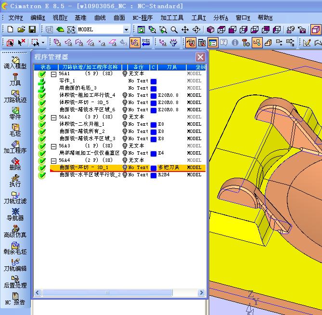Collapse the 56A3 toolpath group
This screenshot has width=322, height=315.
pyautogui.click(x=53, y=146)
